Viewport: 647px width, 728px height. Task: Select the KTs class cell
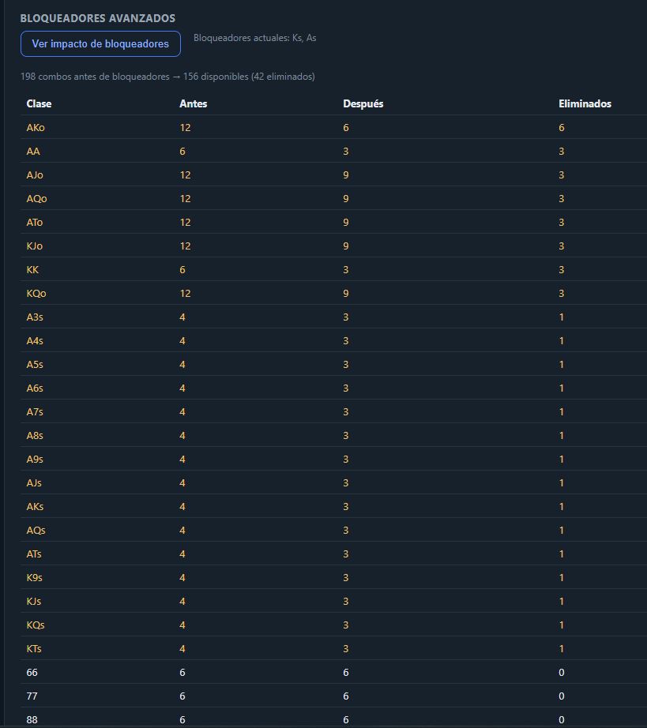(34, 648)
